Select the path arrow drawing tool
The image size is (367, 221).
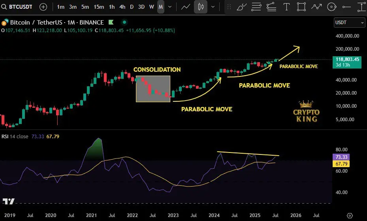pos(316,7)
